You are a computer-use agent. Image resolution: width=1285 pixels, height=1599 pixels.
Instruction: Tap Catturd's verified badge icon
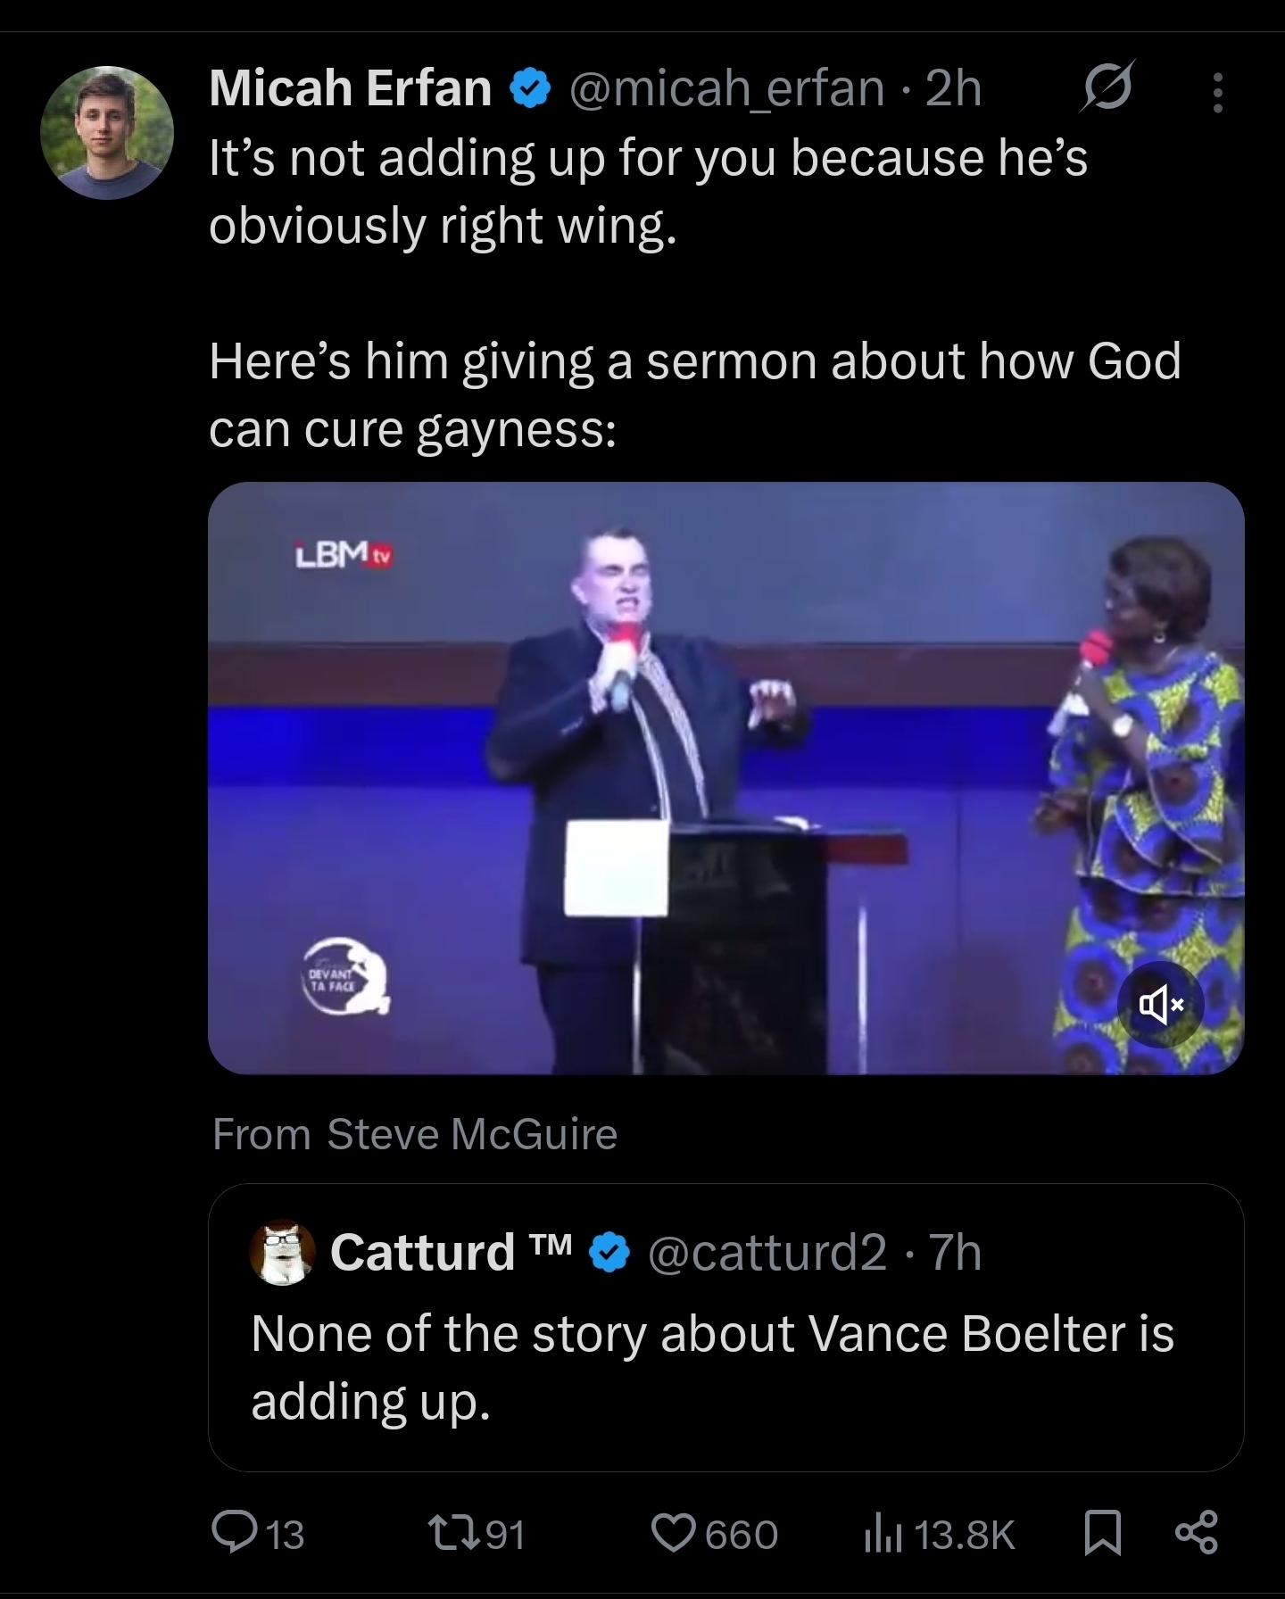610,1253
